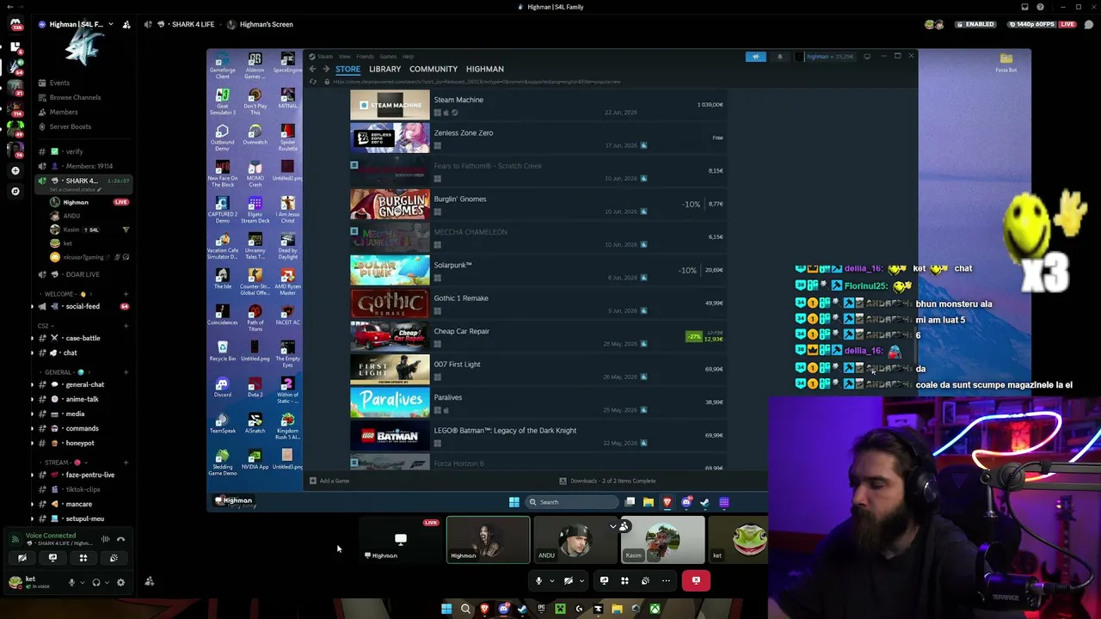
Task: Click the Add a Server plus icon
Action: click(x=15, y=171)
